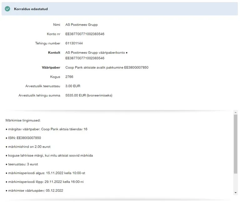Click the 'Konto nr' label

tap(53, 34)
